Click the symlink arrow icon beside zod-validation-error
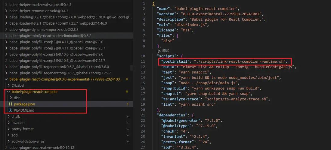Screen dimensions: 331x150 pyautogui.click(x=127, y=141)
